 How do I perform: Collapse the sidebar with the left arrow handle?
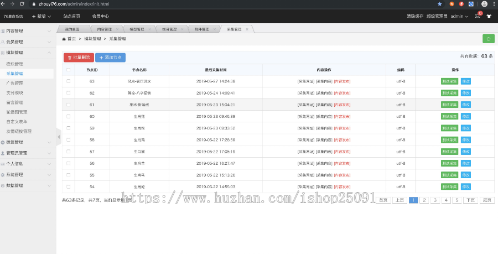pos(59,137)
